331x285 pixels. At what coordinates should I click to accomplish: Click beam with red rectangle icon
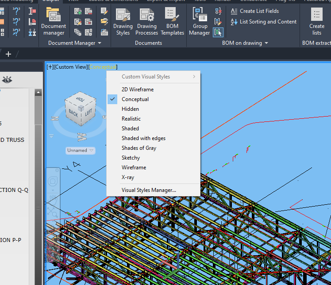(32, 11)
